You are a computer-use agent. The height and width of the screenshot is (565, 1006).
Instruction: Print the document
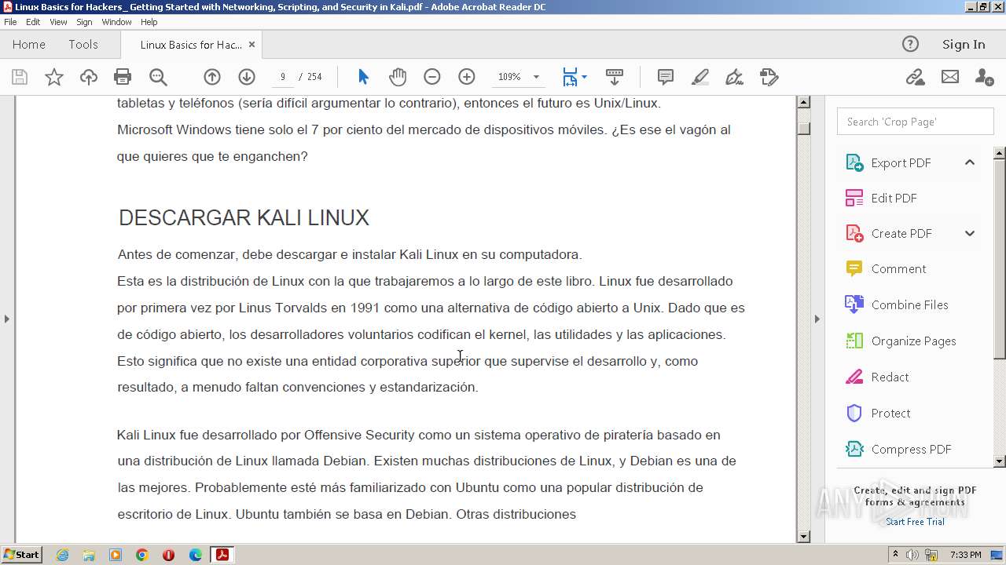click(123, 77)
